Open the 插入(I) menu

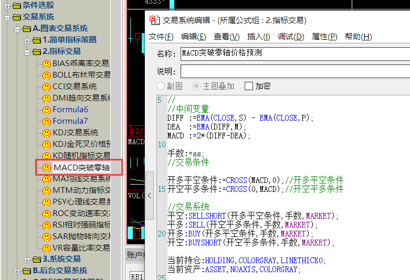click(259, 37)
